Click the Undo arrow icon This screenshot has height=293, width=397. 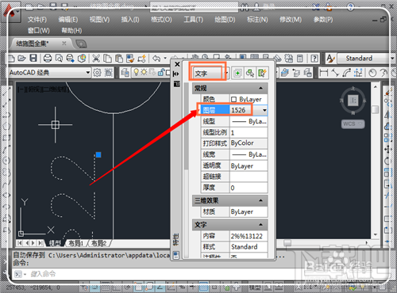pyautogui.click(x=156, y=59)
